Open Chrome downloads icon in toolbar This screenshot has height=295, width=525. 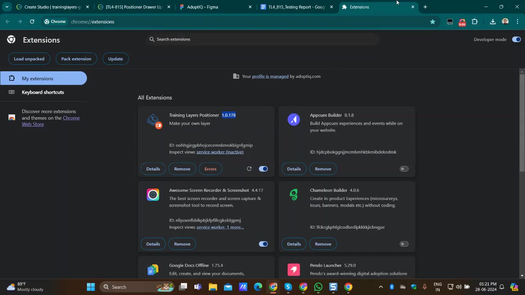coord(493,22)
